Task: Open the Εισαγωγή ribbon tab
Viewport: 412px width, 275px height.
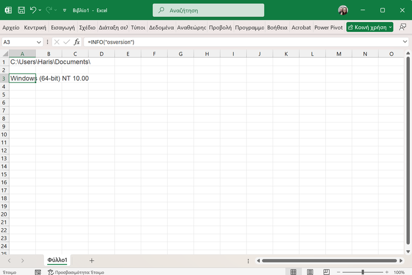Action: tap(63, 27)
